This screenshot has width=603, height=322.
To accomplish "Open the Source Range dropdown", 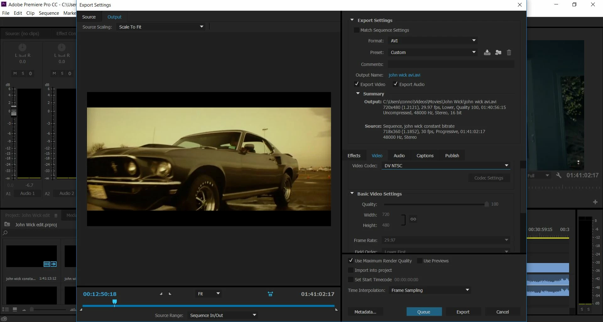I will 222,315.
